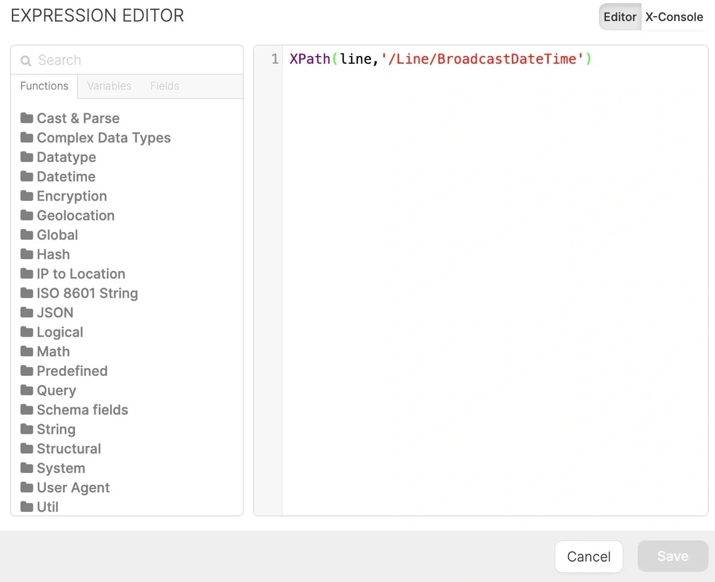Click the Encryption folder icon
This screenshot has height=582, width=715.
point(26,196)
